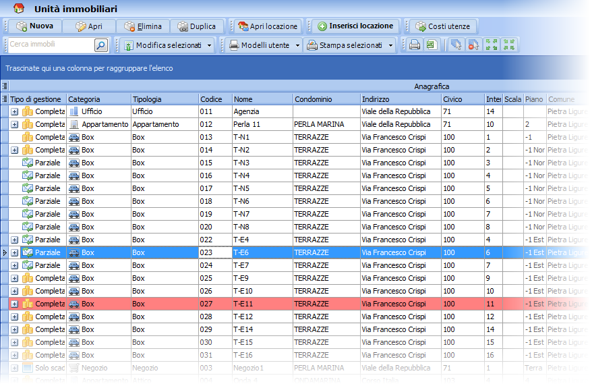Click the Civico column header
This screenshot has height=384, width=590.
click(x=463, y=99)
